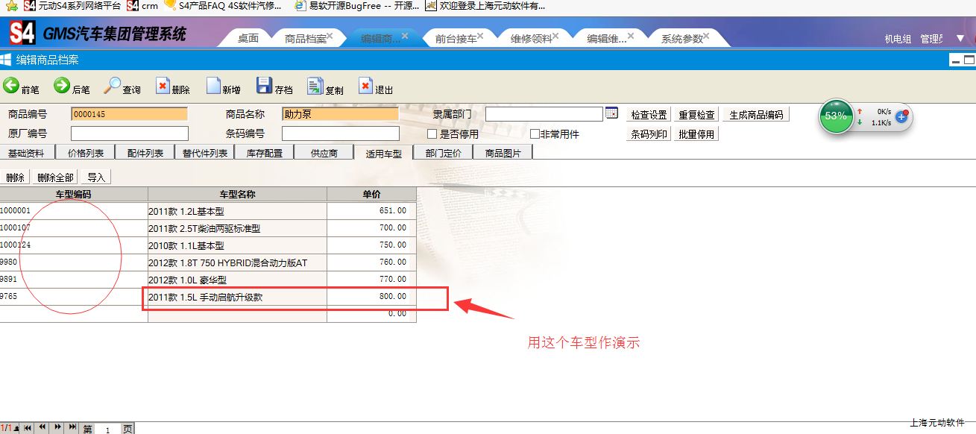The height and width of the screenshot is (434, 976).
Task: Open the 库存配置 tab
Action: pyautogui.click(x=265, y=153)
